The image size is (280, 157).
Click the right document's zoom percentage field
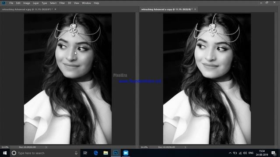pyautogui.click(x=144, y=147)
